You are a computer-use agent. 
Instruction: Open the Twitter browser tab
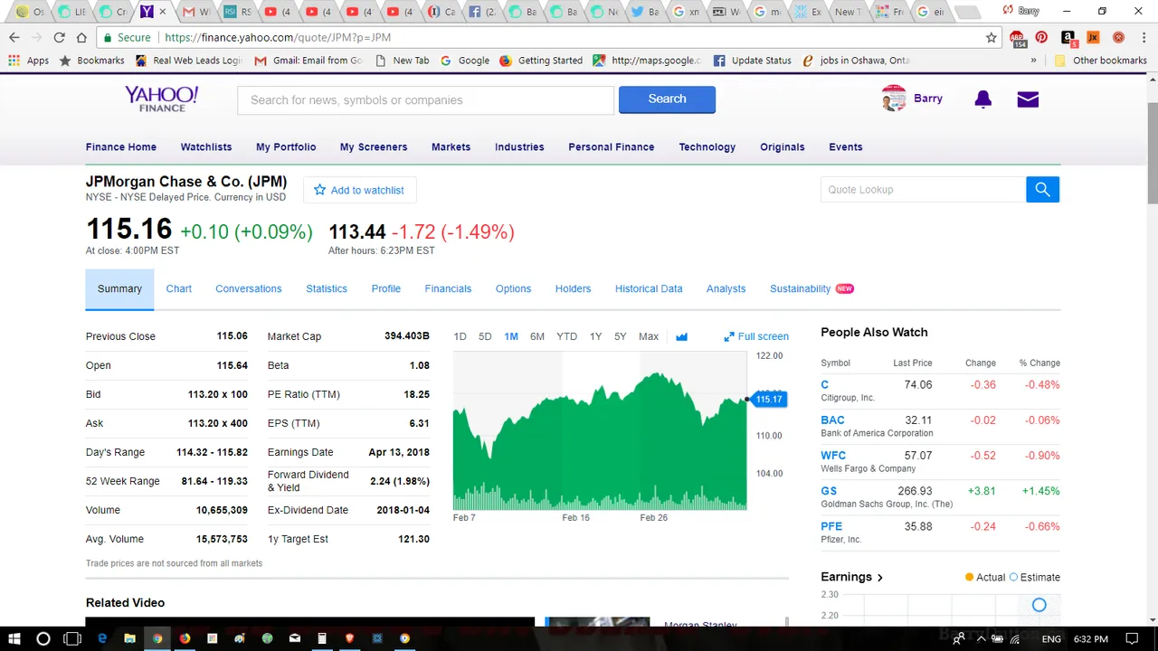click(645, 12)
